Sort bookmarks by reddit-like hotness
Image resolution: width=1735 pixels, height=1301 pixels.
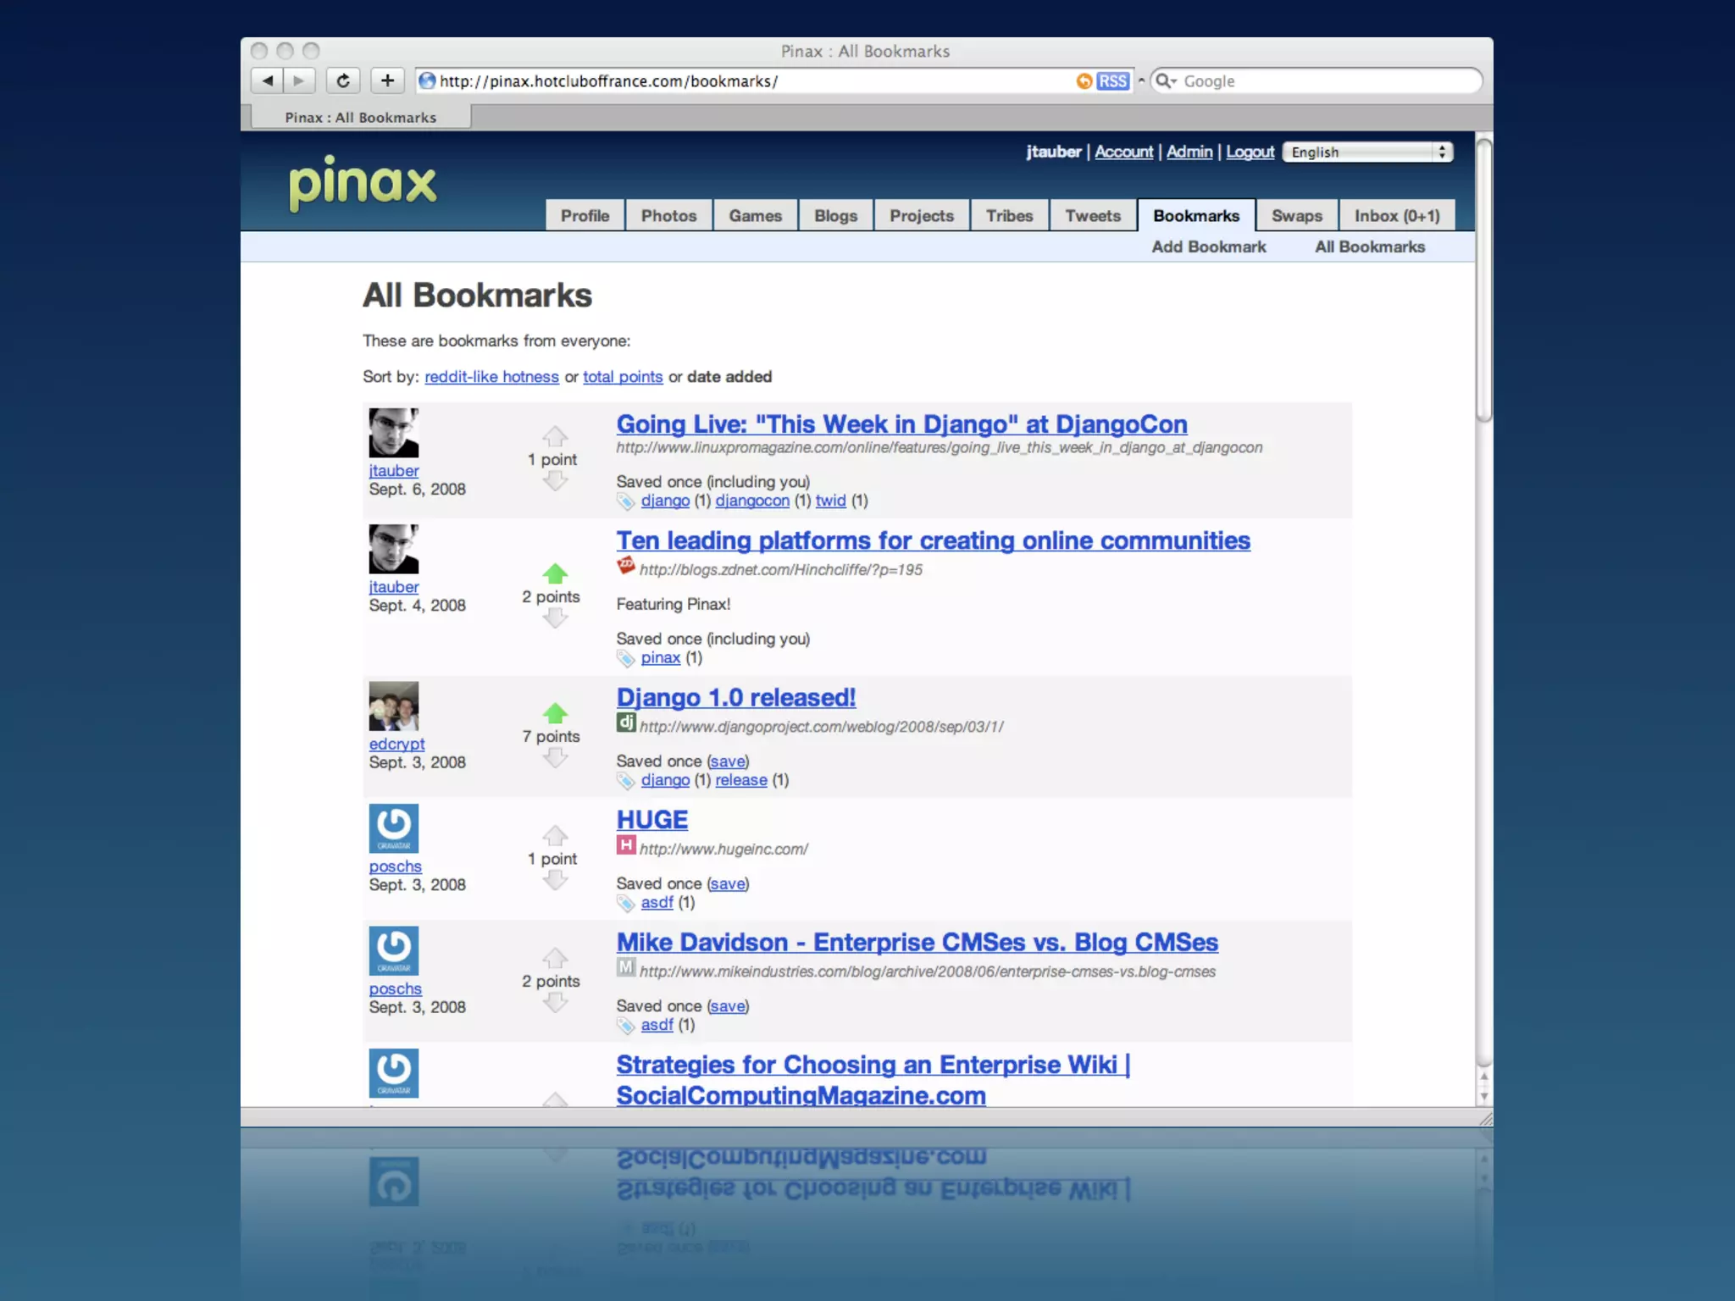491,377
